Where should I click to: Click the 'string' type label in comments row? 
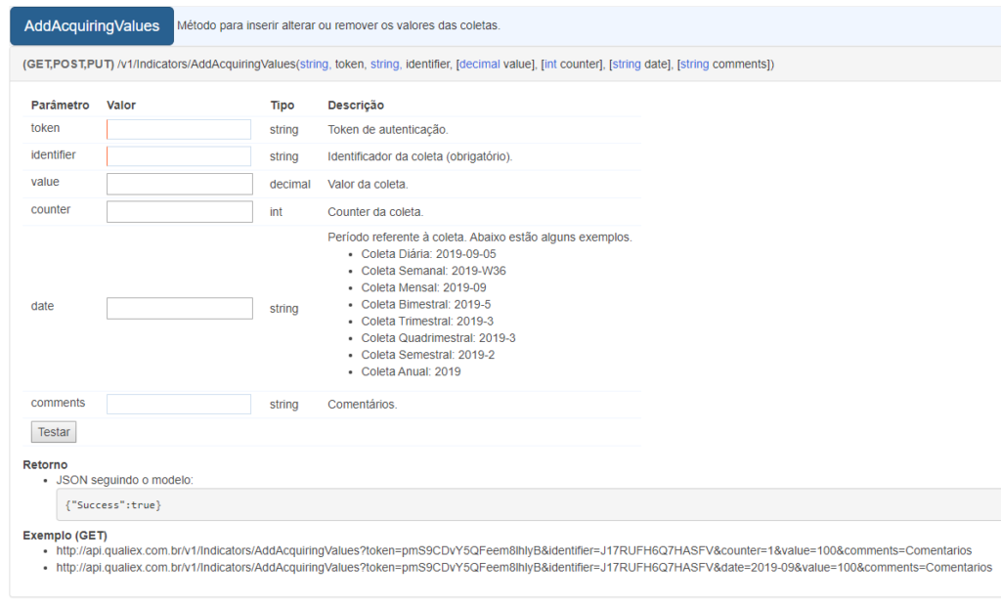[x=284, y=405]
